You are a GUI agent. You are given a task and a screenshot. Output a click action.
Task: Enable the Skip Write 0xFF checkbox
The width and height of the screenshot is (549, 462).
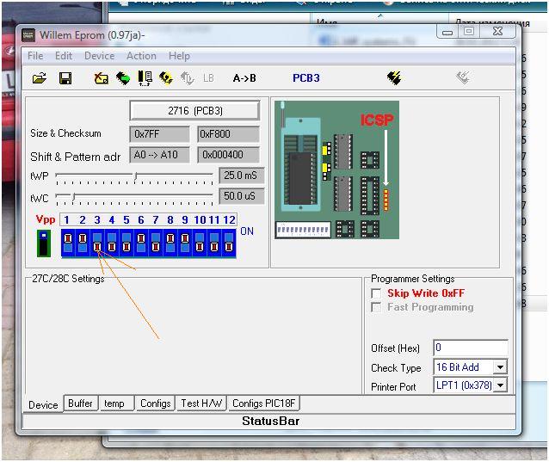coord(376,293)
